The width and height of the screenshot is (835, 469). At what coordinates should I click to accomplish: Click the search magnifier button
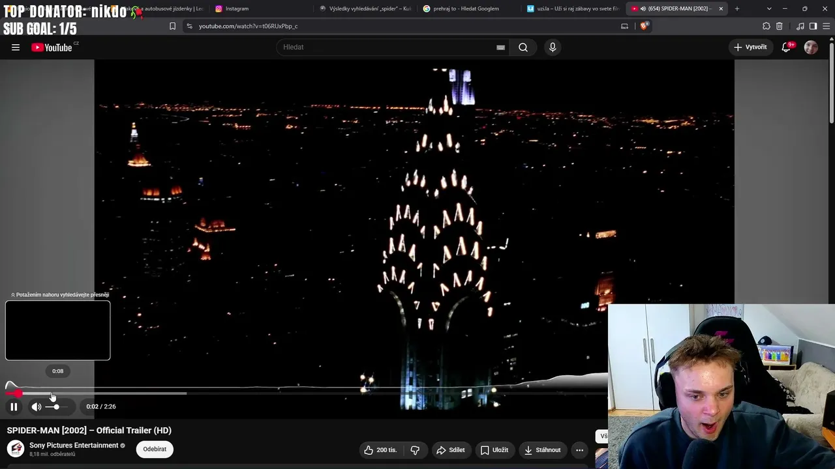pyautogui.click(x=523, y=47)
